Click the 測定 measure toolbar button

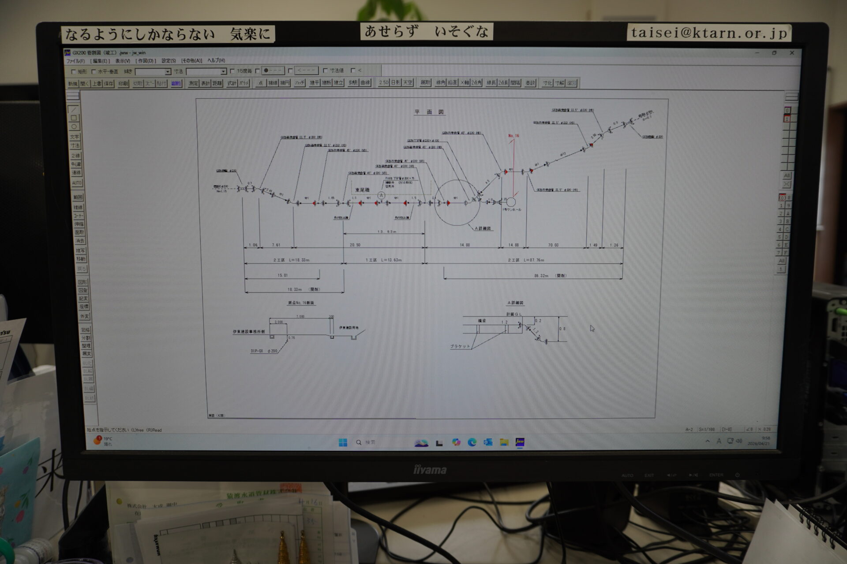(x=193, y=83)
